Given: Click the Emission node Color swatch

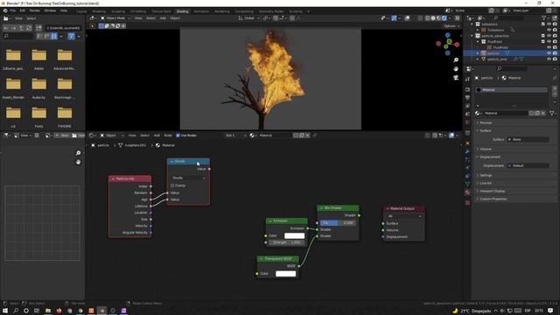Looking at the screenshot, I should point(294,235).
